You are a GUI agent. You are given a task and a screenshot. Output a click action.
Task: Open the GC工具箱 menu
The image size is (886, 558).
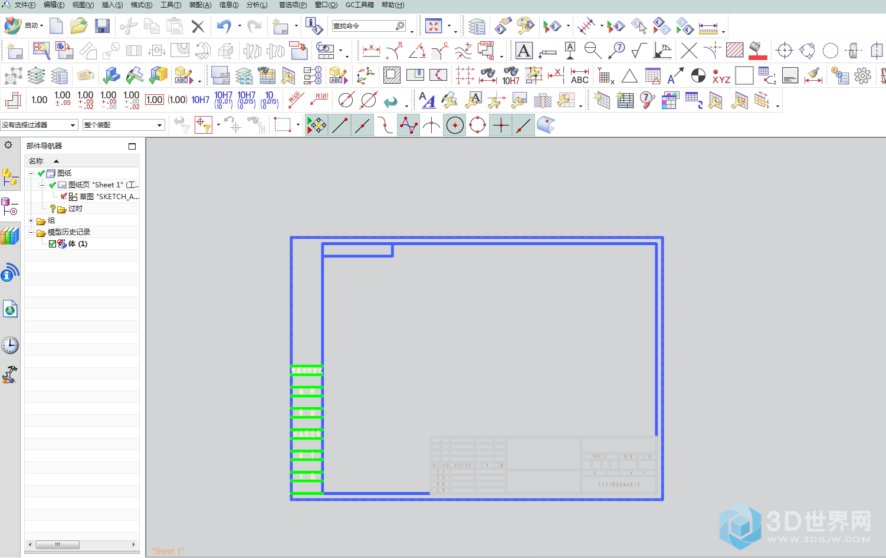[x=359, y=5]
